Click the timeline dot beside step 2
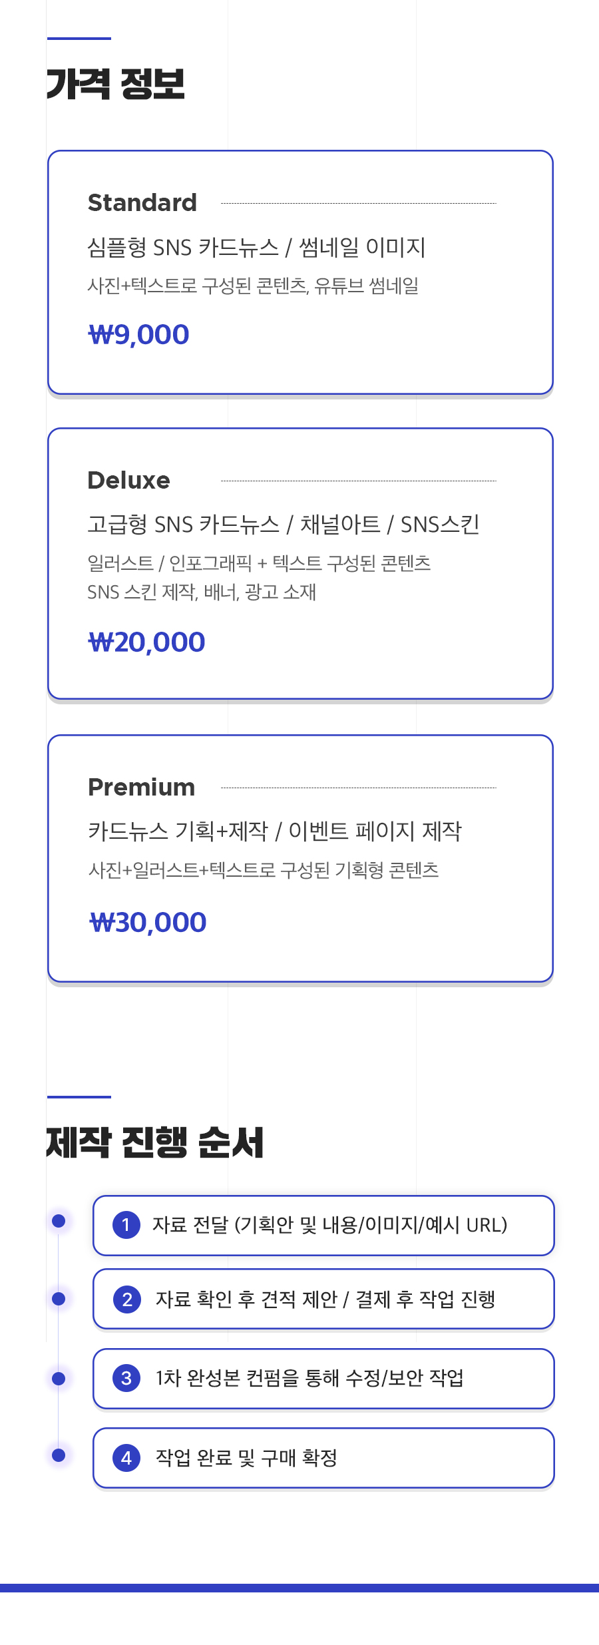This screenshot has height=1645, width=599. pos(59,1299)
